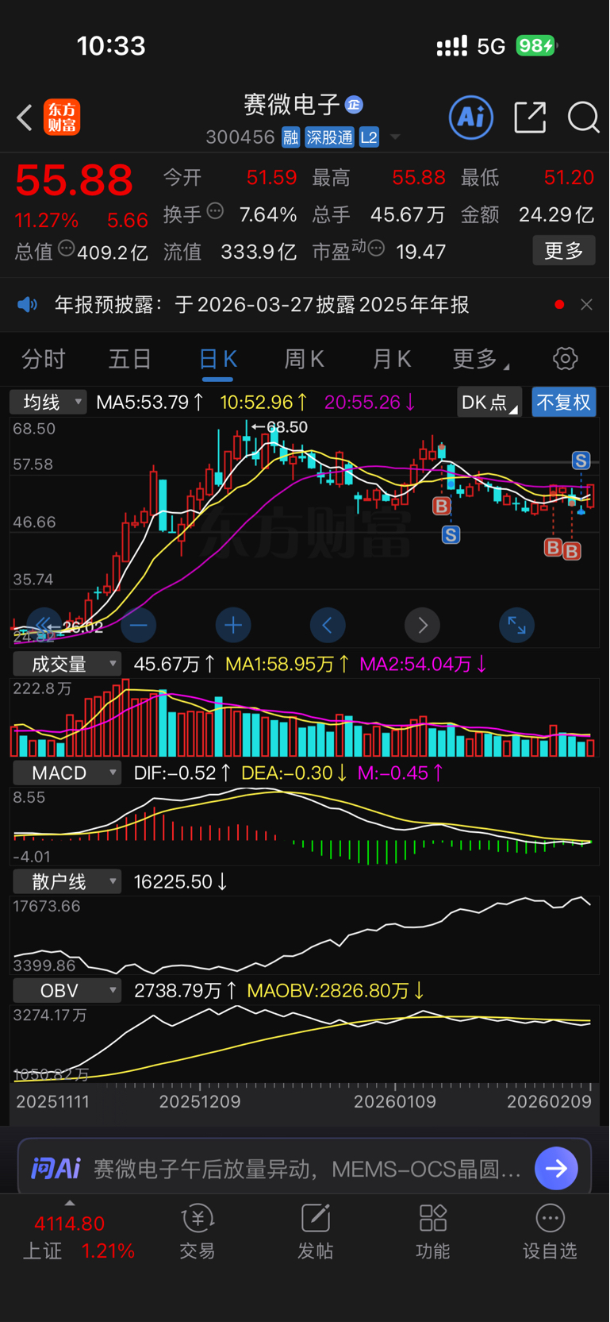The image size is (610, 1322).
Task: Open MACD indicator dropdown
Action: (66, 773)
